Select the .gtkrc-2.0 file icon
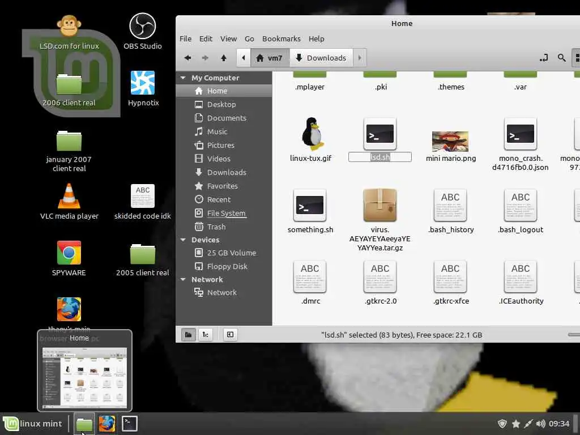 coord(380,276)
